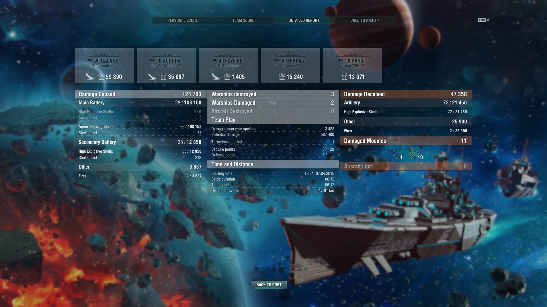
Task: Click the damage icon on Paris card
Action: (x=344, y=76)
